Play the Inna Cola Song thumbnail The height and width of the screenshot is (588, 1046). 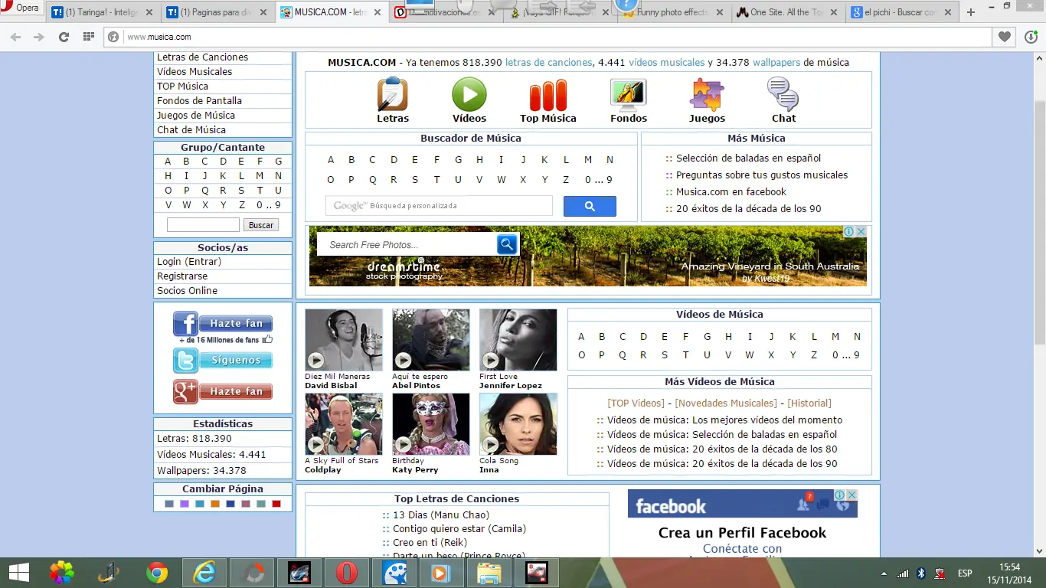[x=518, y=424]
